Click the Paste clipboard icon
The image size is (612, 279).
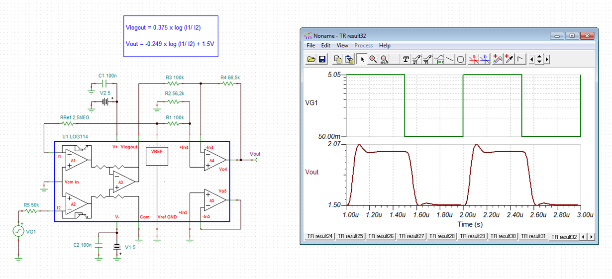(x=349, y=59)
